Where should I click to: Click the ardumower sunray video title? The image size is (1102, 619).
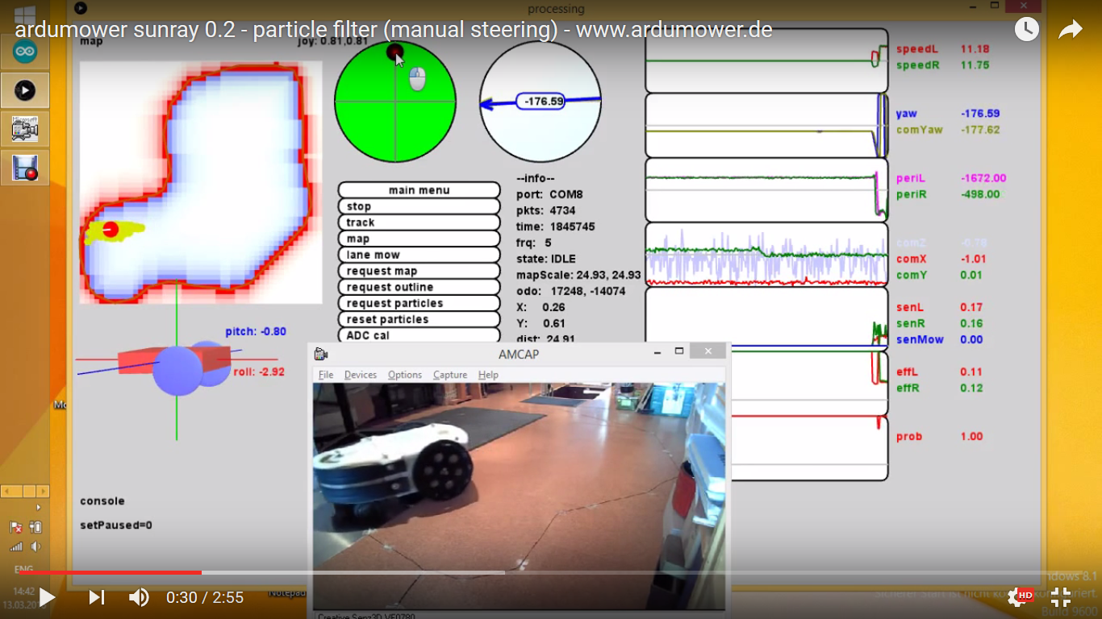point(394,31)
